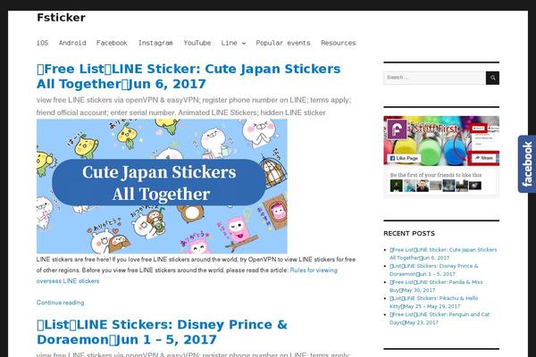Click Continue reading under first post
The width and height of the screenshot is (536, 357).
[x=60, y=303]
